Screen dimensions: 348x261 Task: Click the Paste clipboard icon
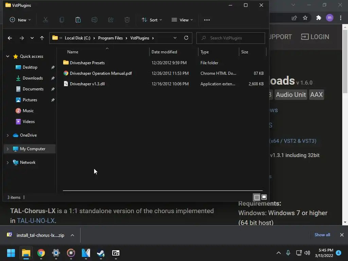click(78, 20)
